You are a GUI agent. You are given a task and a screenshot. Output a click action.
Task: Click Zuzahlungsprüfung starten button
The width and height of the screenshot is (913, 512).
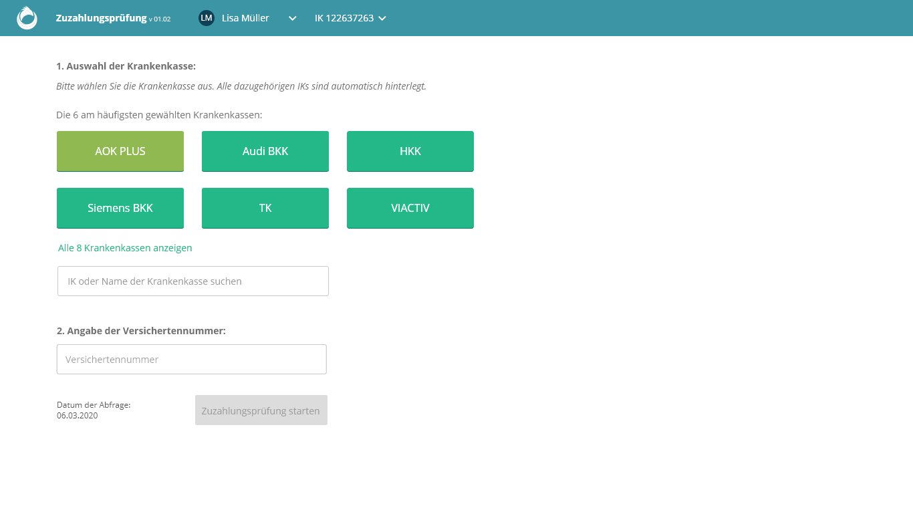coord(261,410)
